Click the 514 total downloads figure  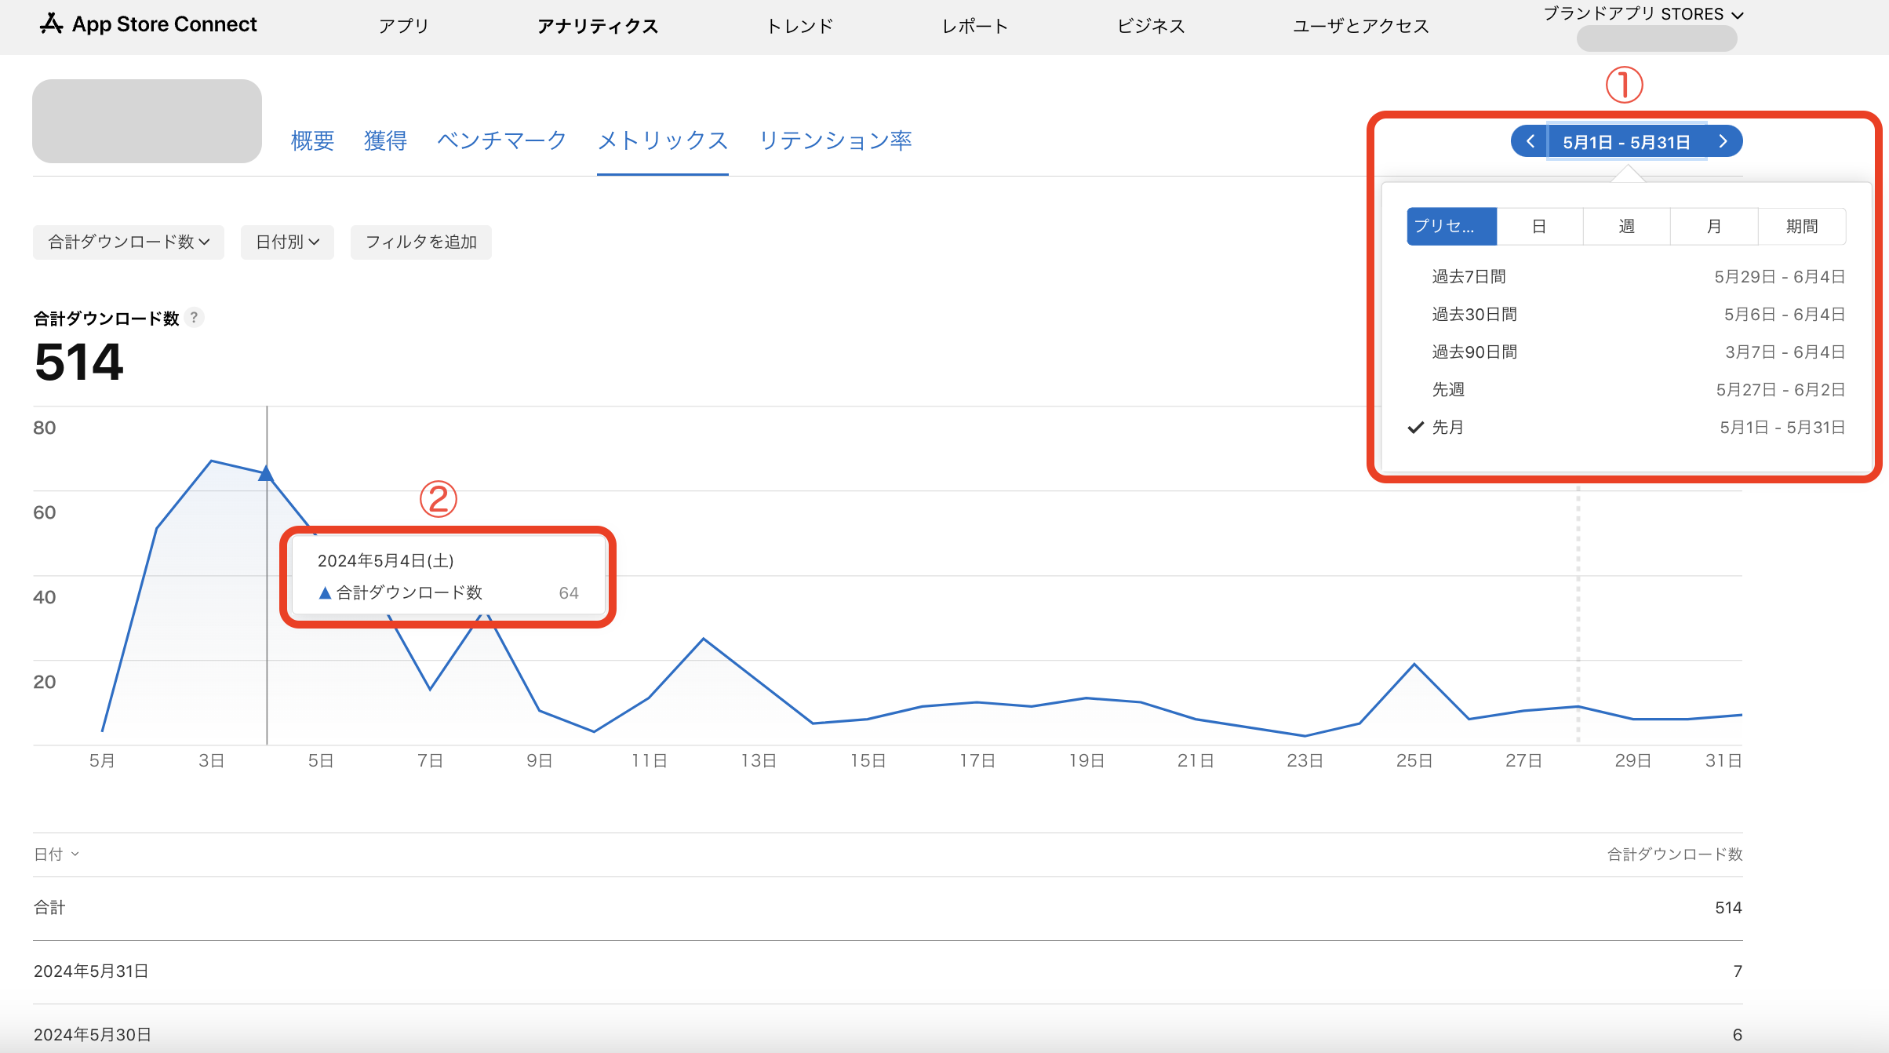[x=79, y=362]
